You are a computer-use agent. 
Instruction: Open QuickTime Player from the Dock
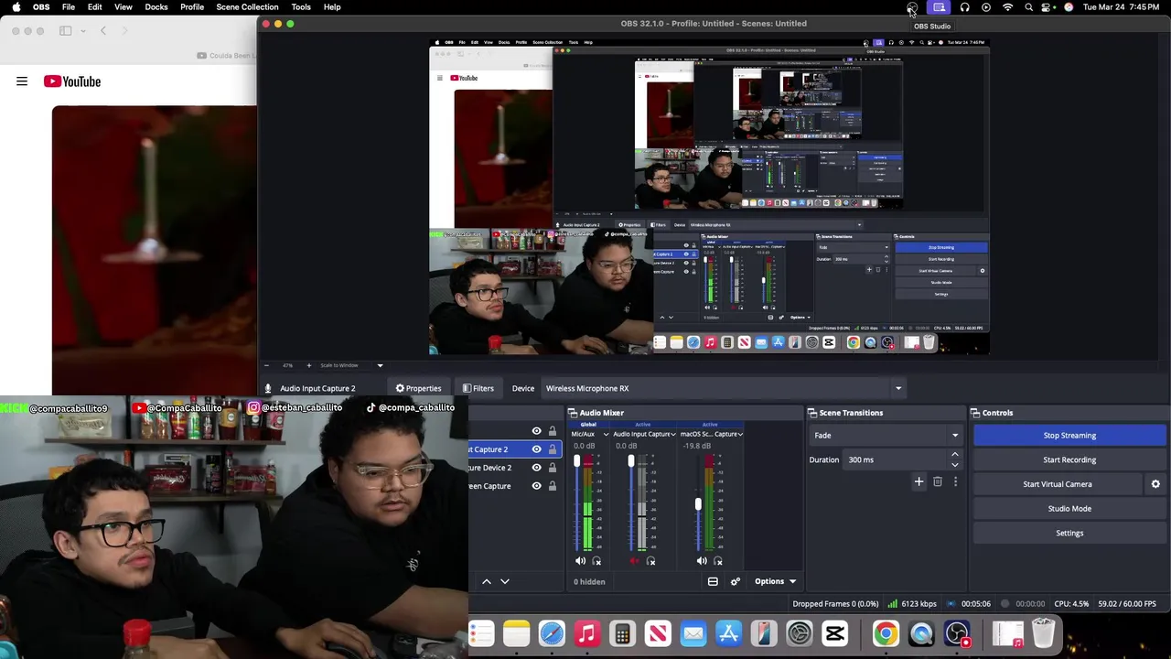(x=921, y=633)
